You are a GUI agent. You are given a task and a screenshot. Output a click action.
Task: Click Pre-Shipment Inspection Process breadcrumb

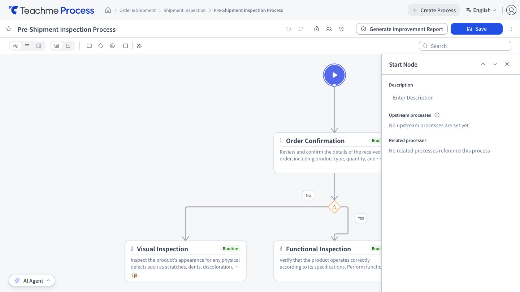tap(248, 10)
